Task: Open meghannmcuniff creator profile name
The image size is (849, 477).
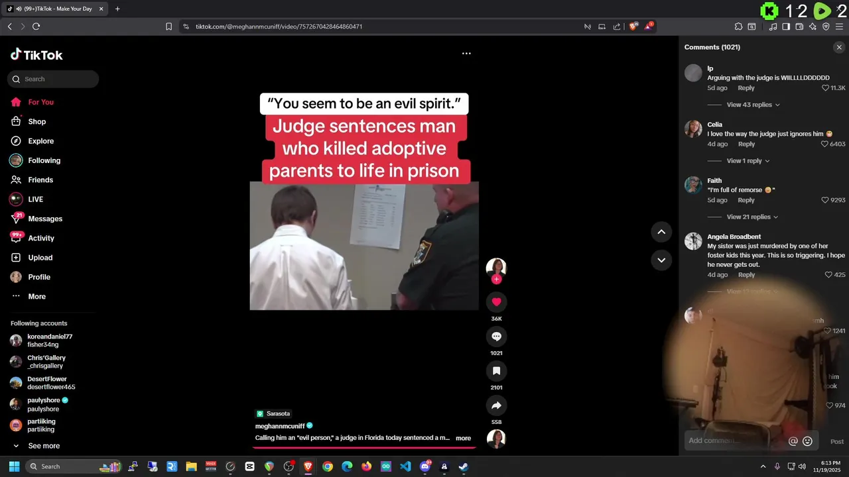Action: pos(280,426)
